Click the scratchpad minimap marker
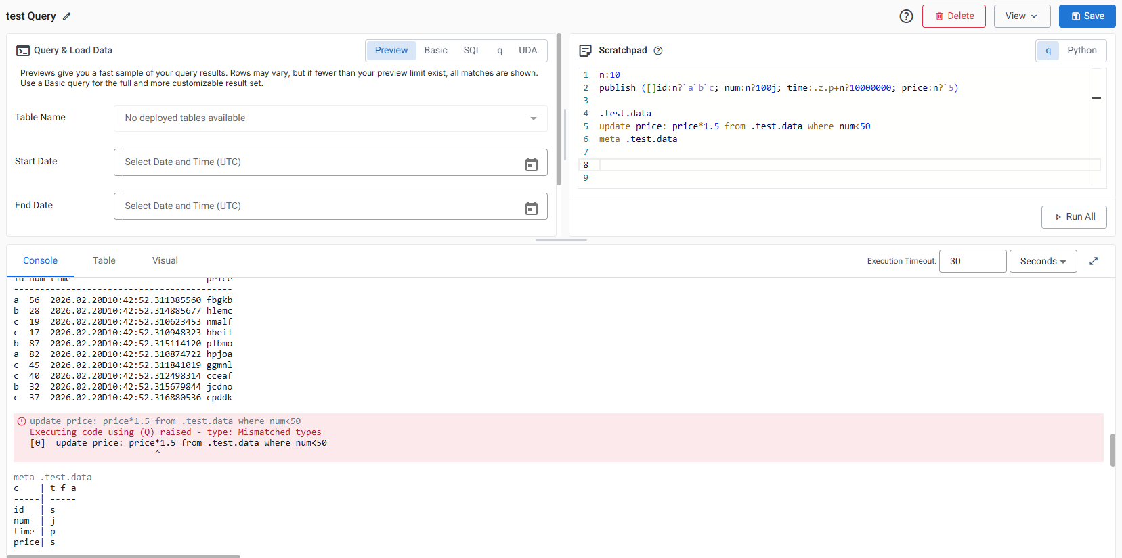 point(1096,98)
